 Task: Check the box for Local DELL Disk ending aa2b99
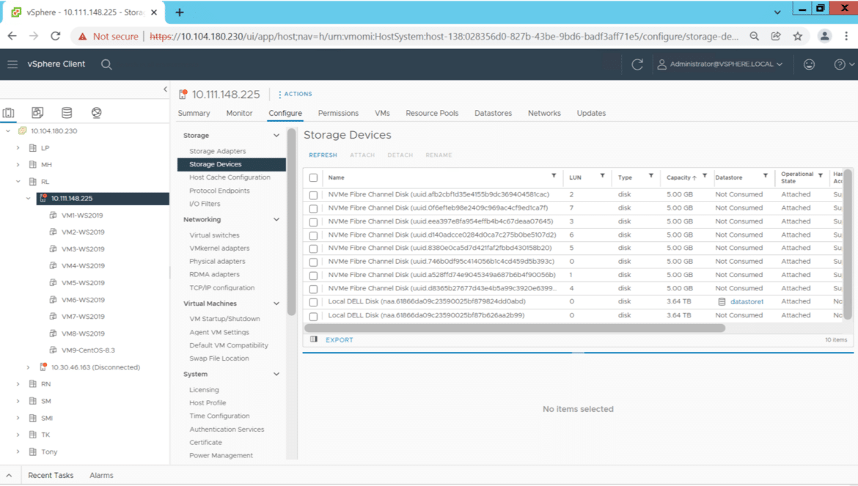point(313,317)
